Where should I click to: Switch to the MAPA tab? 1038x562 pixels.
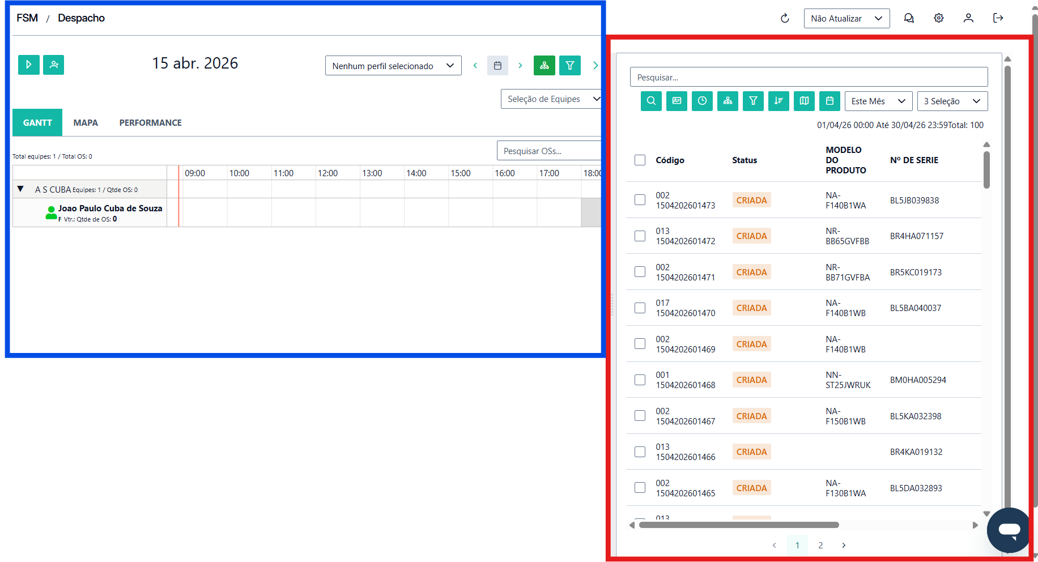(86, 123)
